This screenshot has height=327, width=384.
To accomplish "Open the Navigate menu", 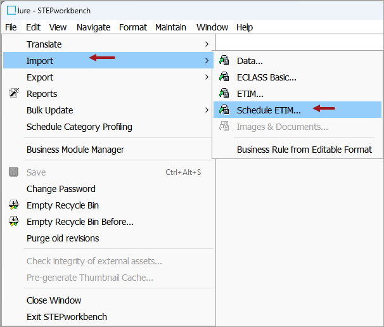I will (94, 27).
